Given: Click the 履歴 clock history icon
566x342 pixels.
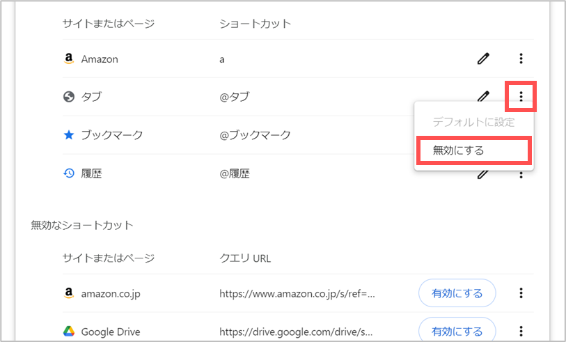Looking at the screenshot, I should (69, 173).
